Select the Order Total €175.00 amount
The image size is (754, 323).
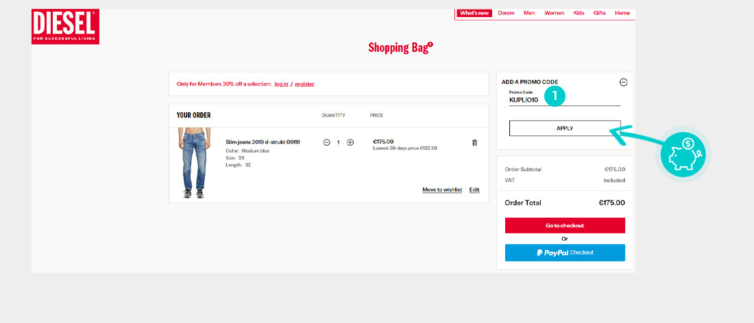pos(611,203)
